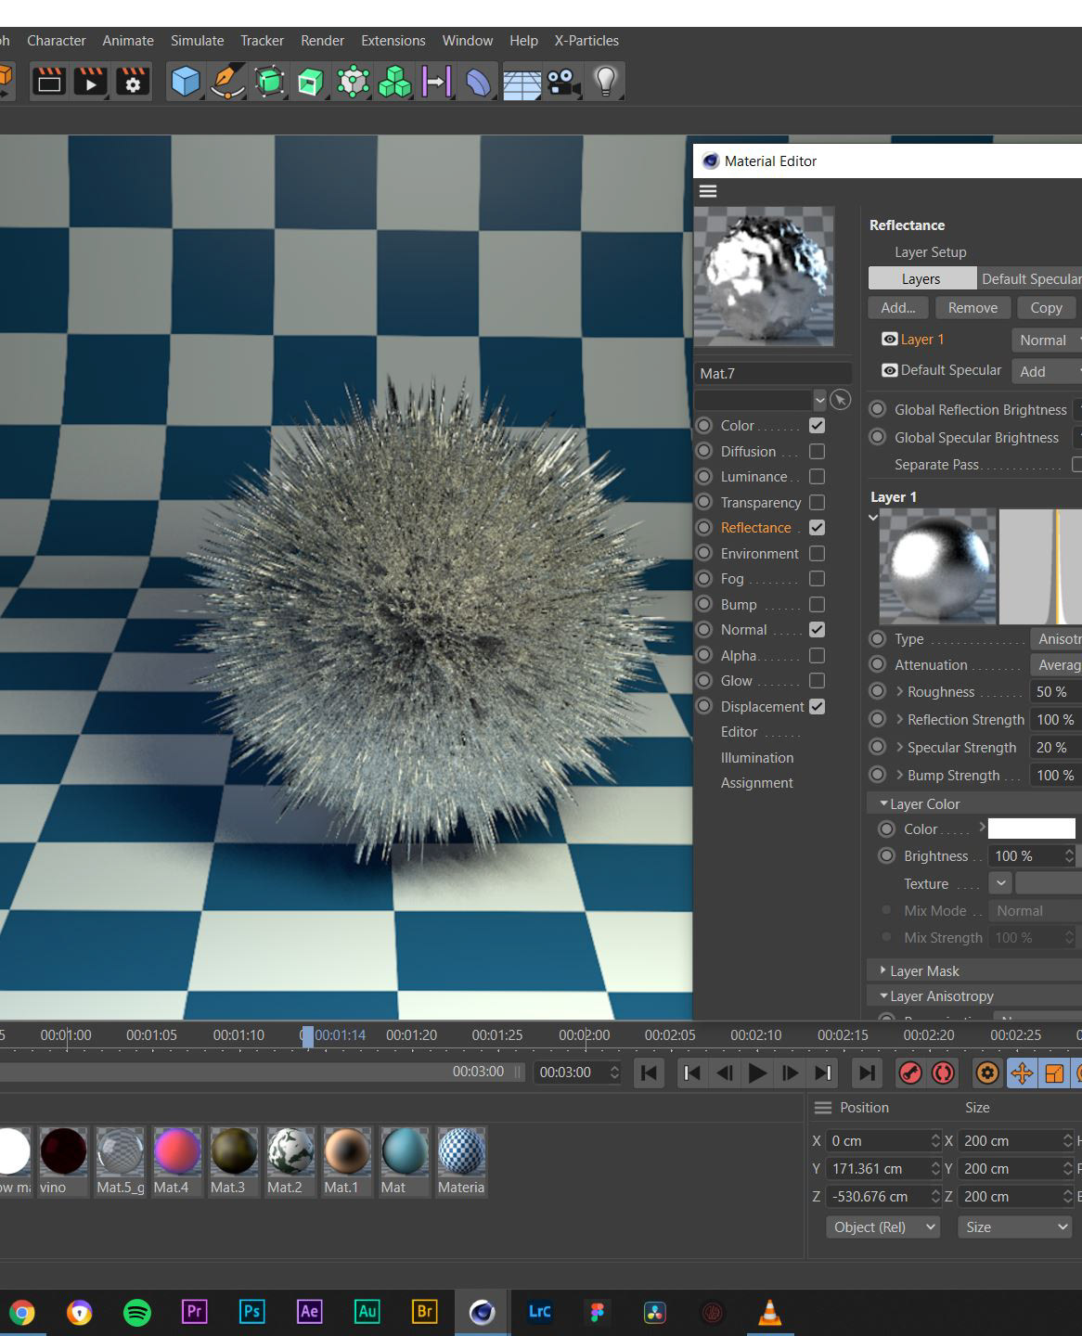Viewport: 1082px width, 1336px height.
Task: Open Spotify from the taskbar
Action: (x=137, y=1312)
